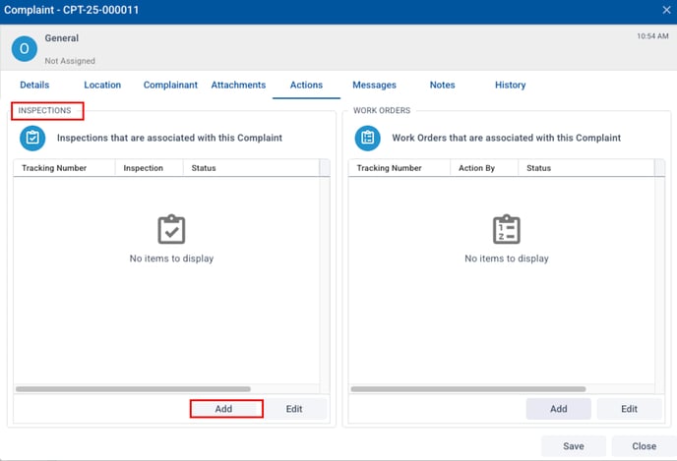
Task: Click the Inspections horizontal scrollbar
Action: coord(133,389)
